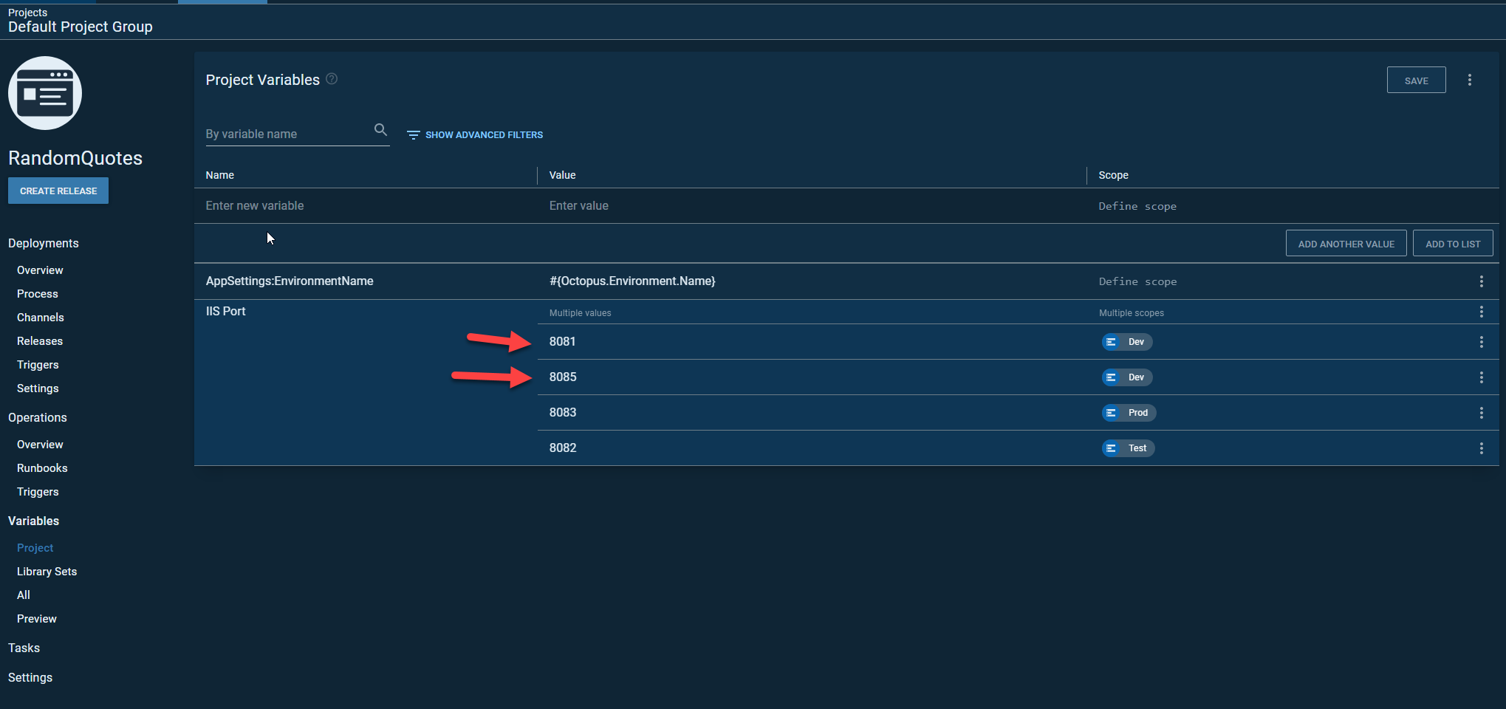Open the kebab menu next to the SAVE button
This screenshot has height=709, width=1506.
(1470, 79)
